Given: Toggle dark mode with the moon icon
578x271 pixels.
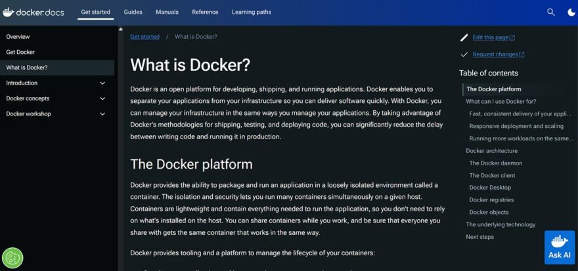Looking at the screenshot, I should 571,12.
